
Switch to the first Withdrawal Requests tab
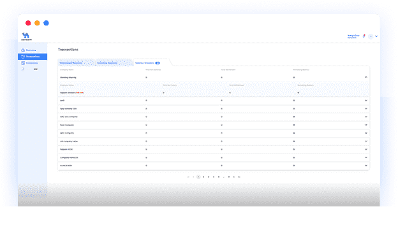tap(71, 62)
